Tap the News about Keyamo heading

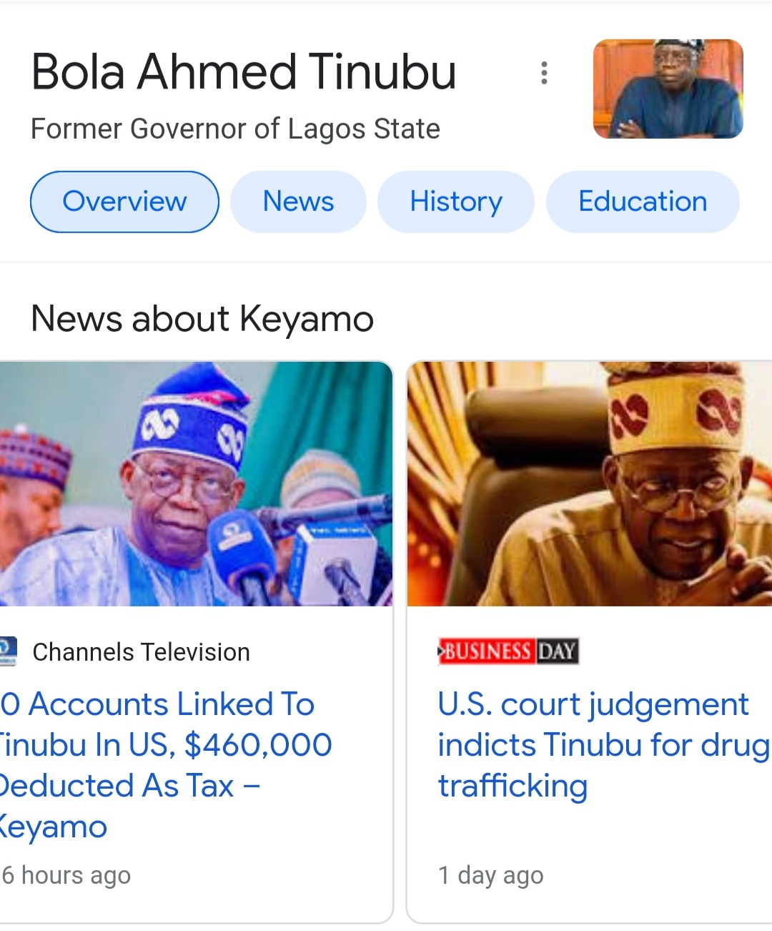tap(202, 319)
